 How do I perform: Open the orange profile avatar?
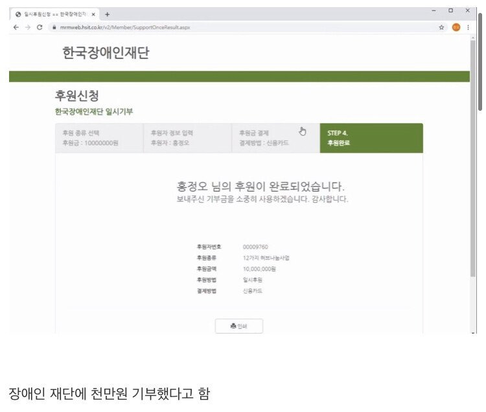tap(456, 27)
